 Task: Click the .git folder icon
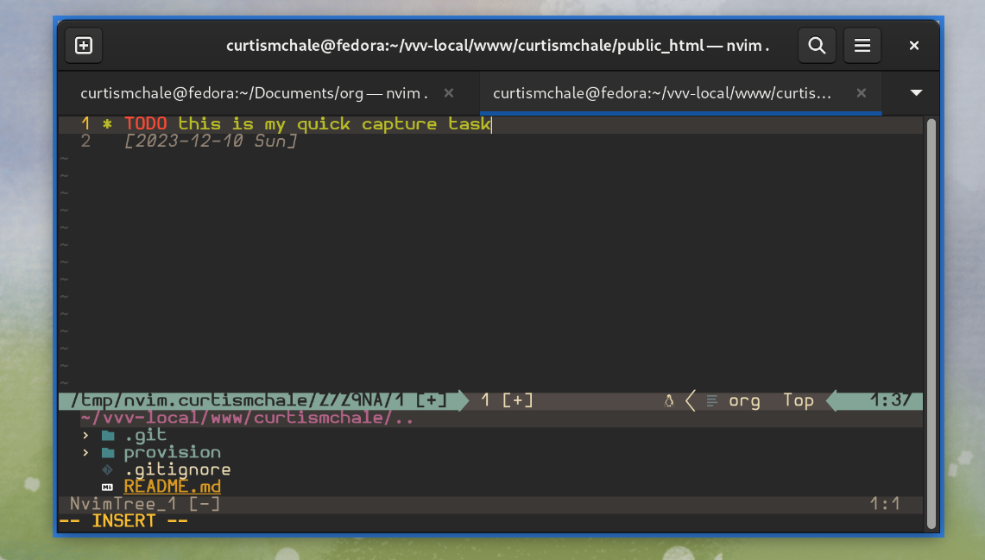(108, 436)
